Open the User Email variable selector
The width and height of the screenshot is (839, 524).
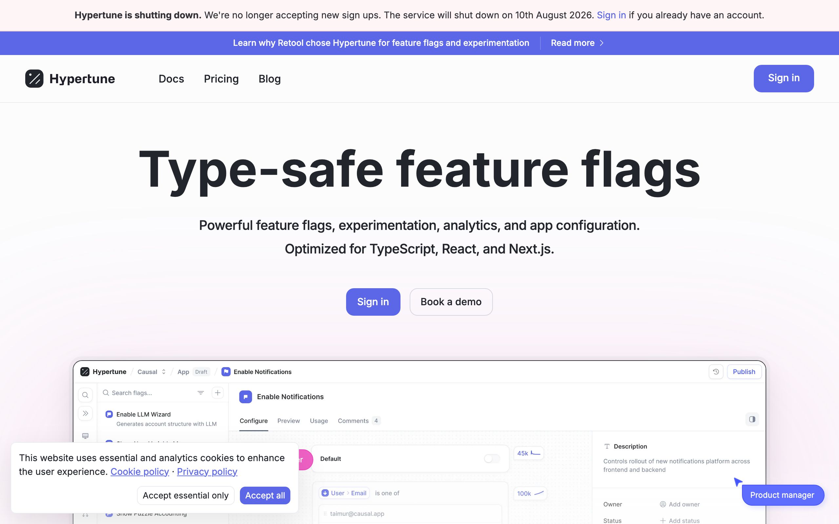click(344, 493)
